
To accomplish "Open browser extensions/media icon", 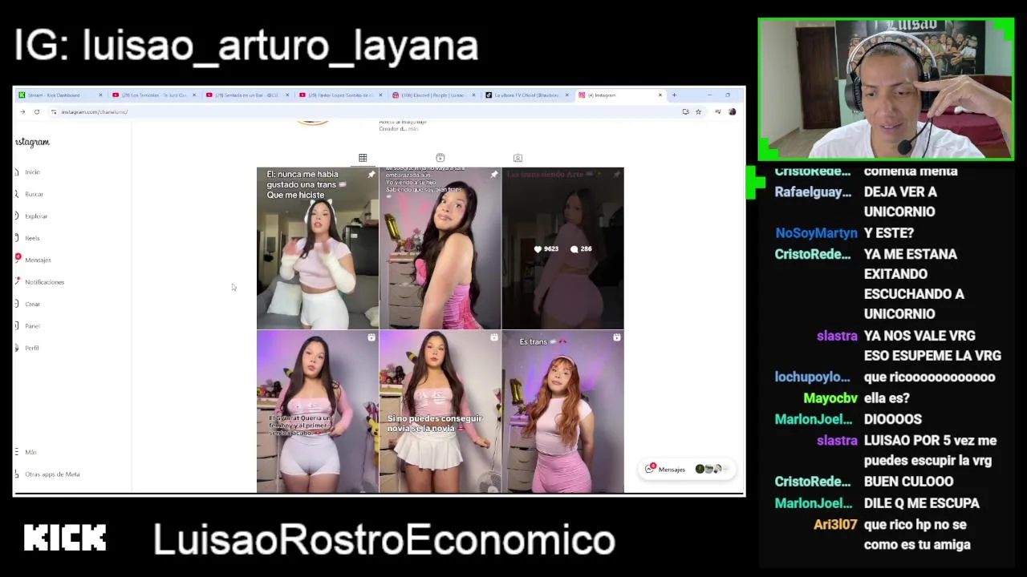I will [717, 112].
